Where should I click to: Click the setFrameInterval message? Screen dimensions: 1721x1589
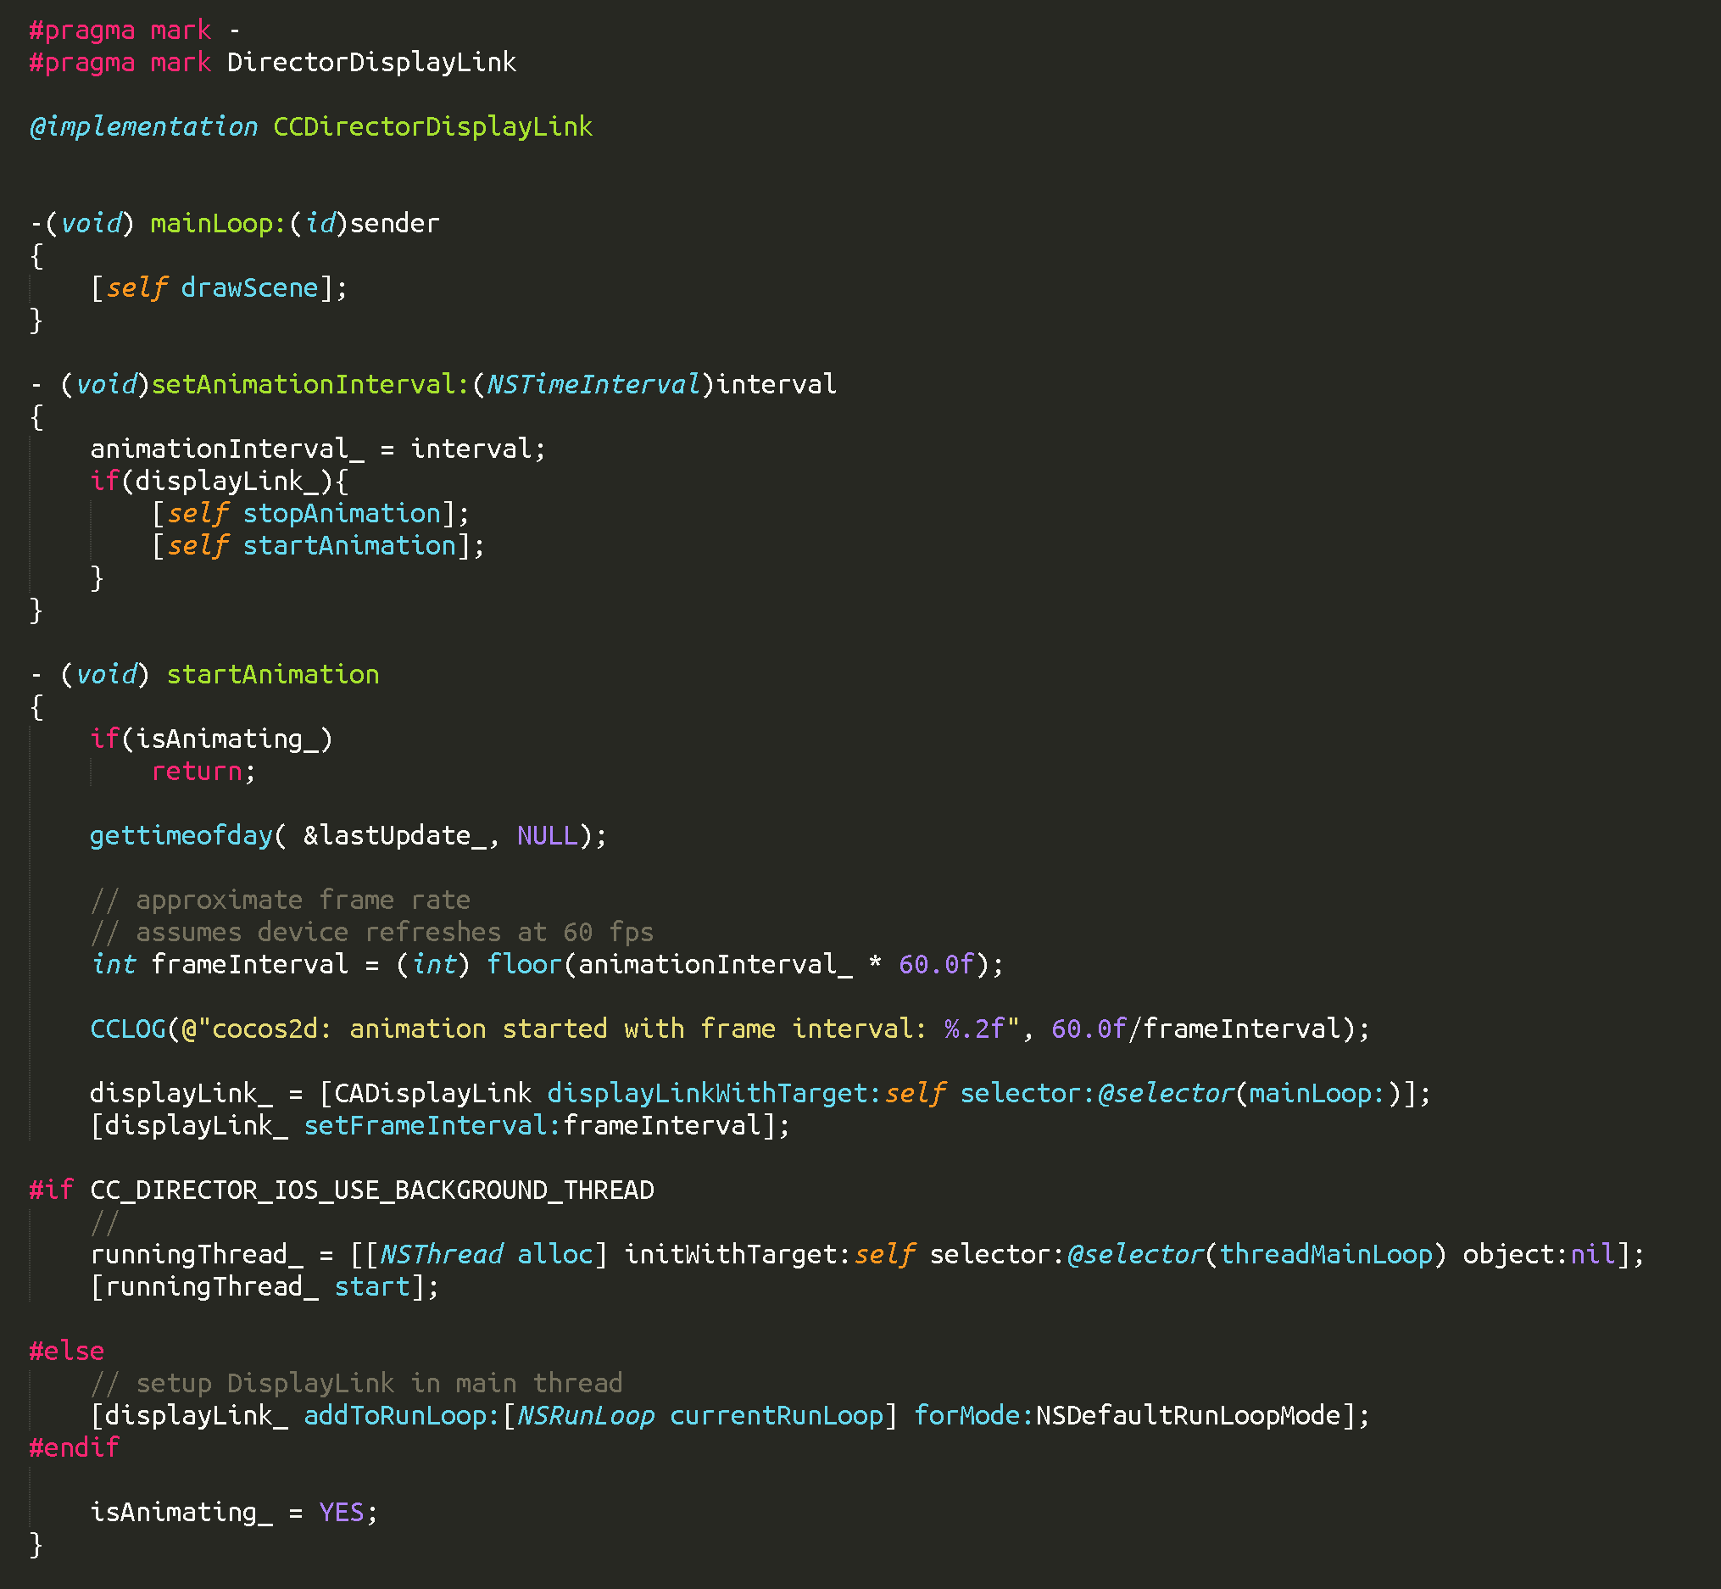tap(425, 1124)
